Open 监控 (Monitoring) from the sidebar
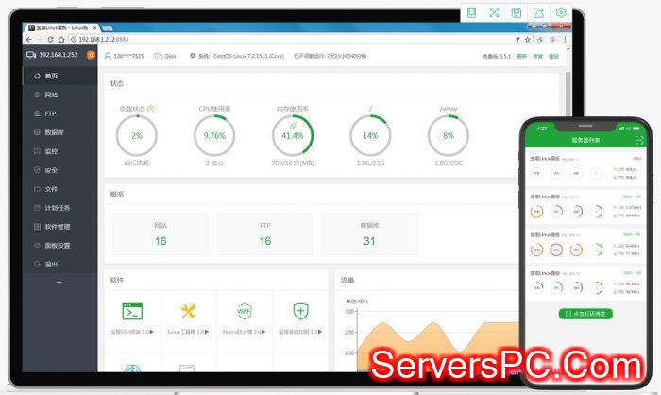 [51, 151]
